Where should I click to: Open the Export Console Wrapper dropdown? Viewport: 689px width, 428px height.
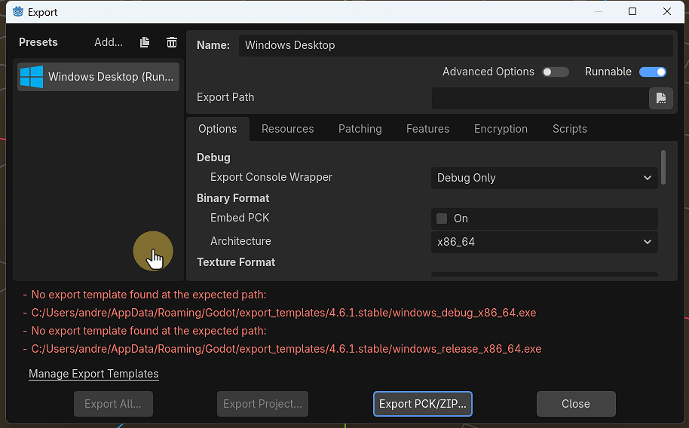click(x=544, y=178)
